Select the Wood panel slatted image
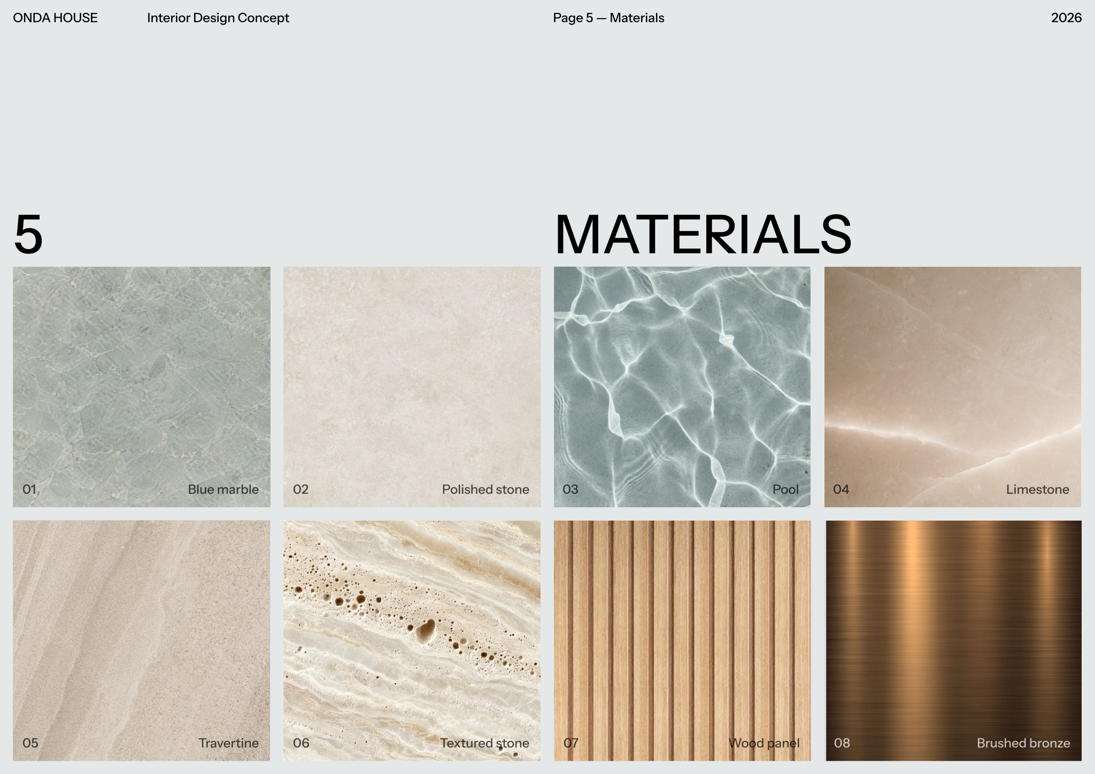This screenshot has width=1095, height=774. click(682, 640)
